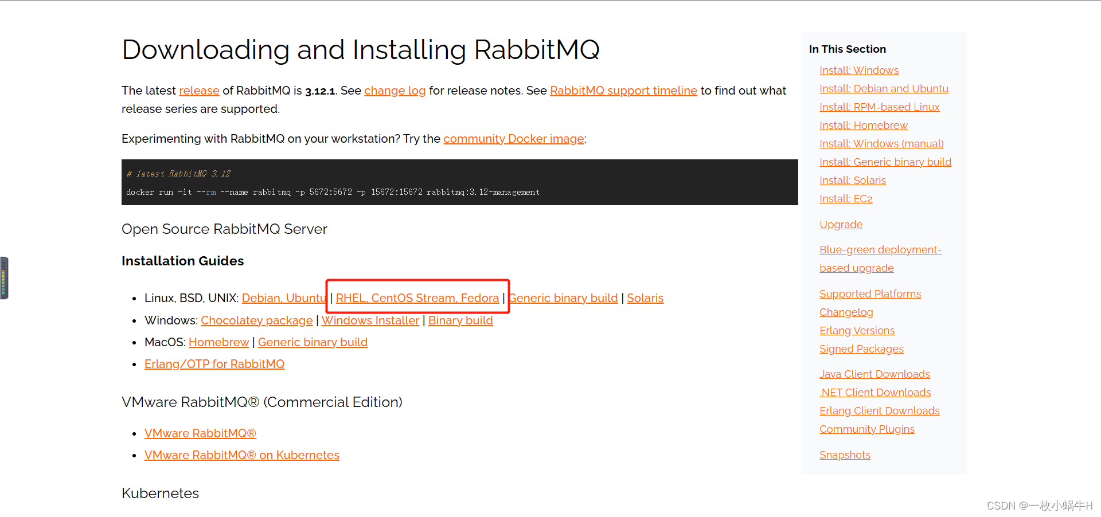
Task: Click the '# latest RabbitMQ 3.12' code comment
Action: pyautogui.click(x=178, y=174)
